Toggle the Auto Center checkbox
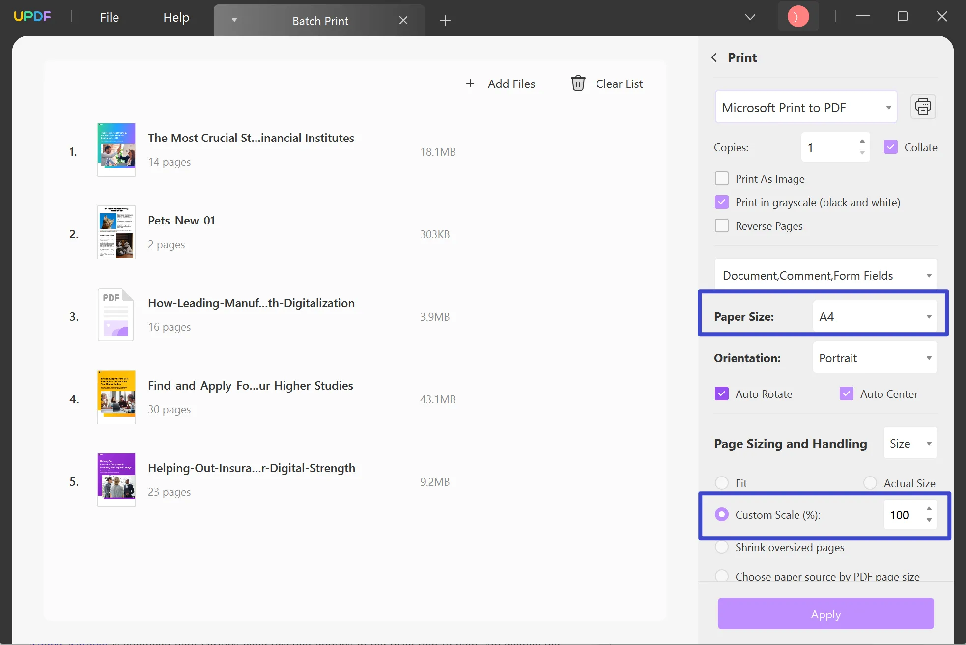This screenshot has width=966, height=645. coord(846,393)
